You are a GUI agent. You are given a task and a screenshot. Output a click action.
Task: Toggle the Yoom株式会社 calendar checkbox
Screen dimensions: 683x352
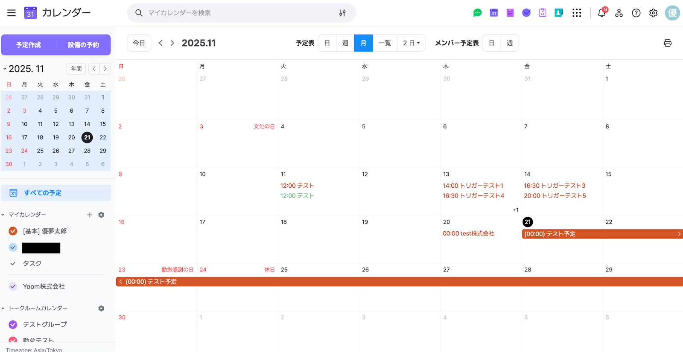[13, 286]
